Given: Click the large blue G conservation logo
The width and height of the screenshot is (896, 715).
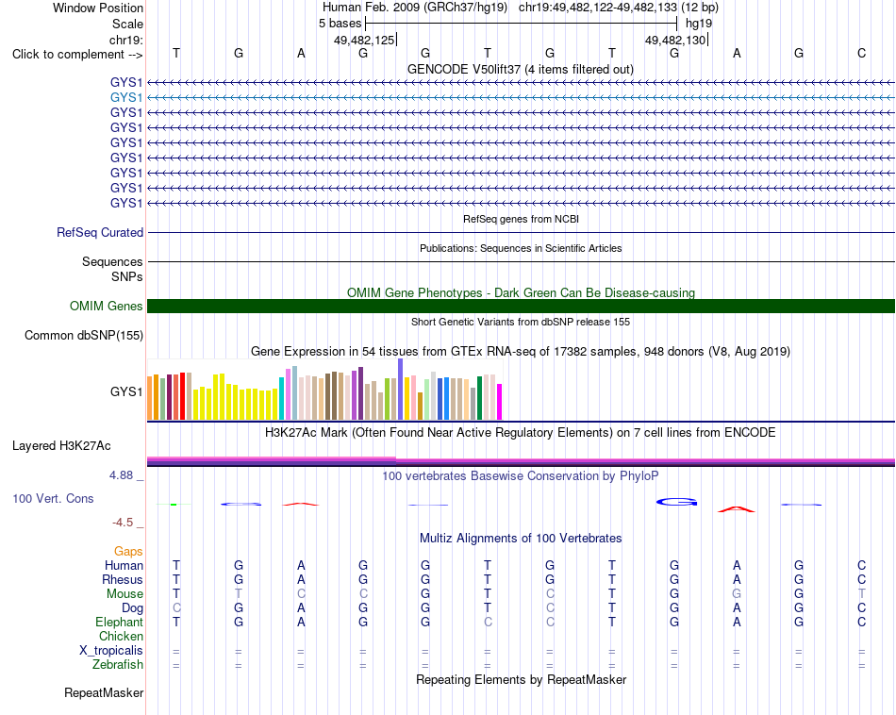Looking at the screenshot, I should pos(676,503).
